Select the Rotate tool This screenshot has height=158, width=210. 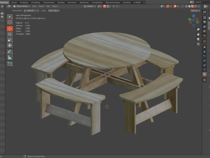click(10, 34)
